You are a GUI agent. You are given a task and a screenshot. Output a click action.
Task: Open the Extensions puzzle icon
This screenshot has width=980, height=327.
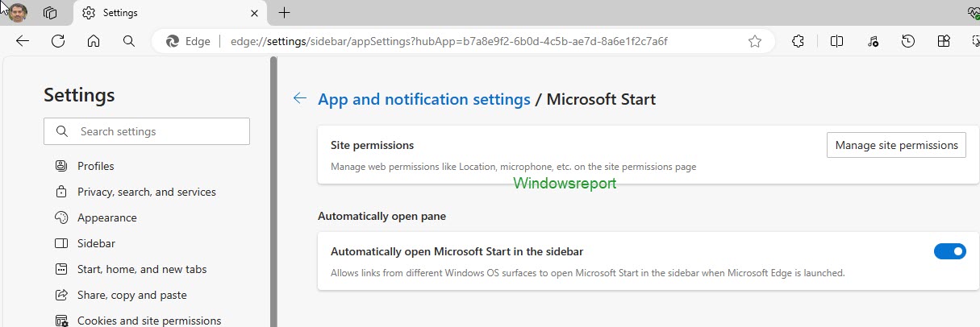tap(799, 41)
